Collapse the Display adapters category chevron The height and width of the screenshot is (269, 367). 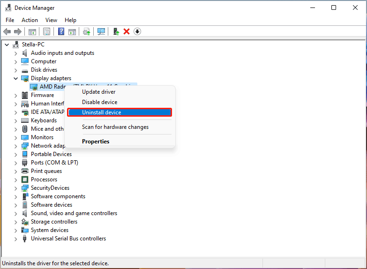[x=15, y=78]
